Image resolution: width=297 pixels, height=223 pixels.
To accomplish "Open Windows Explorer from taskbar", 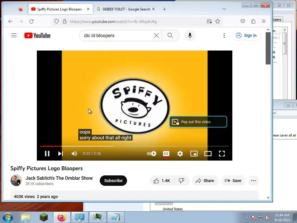I will coord(26,217).
